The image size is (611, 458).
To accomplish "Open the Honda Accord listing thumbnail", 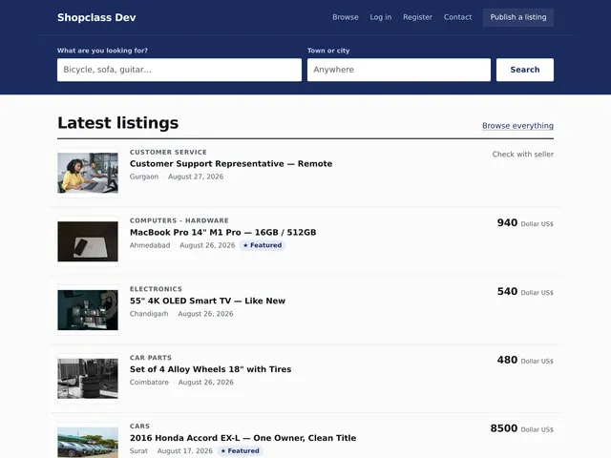I will 88,441.
